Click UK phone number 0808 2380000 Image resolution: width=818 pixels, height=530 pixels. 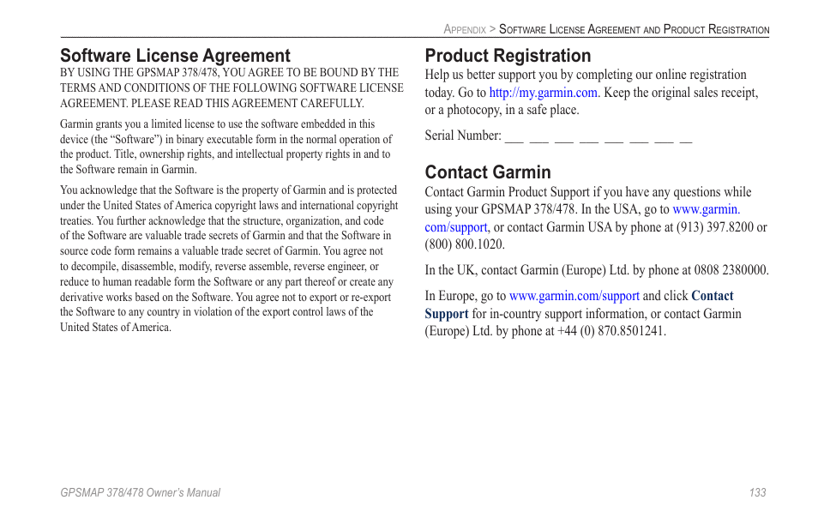pos(731,270)
